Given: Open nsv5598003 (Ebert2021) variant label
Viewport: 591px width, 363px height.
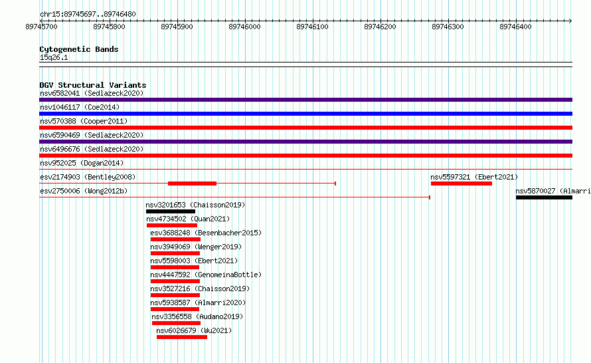Looking at the screenshot, I should (194, 261).
